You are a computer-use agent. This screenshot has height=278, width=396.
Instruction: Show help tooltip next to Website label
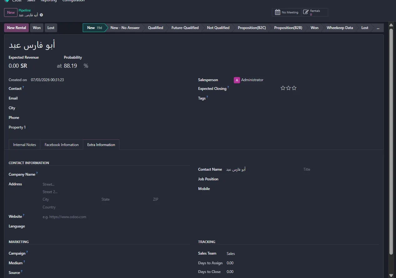tap(24, 215)
